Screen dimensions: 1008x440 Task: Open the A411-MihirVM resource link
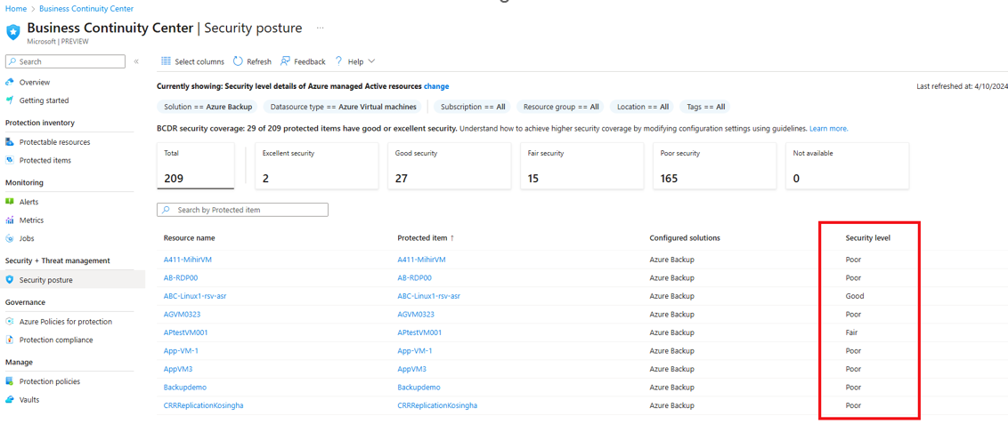coord(187,260)
